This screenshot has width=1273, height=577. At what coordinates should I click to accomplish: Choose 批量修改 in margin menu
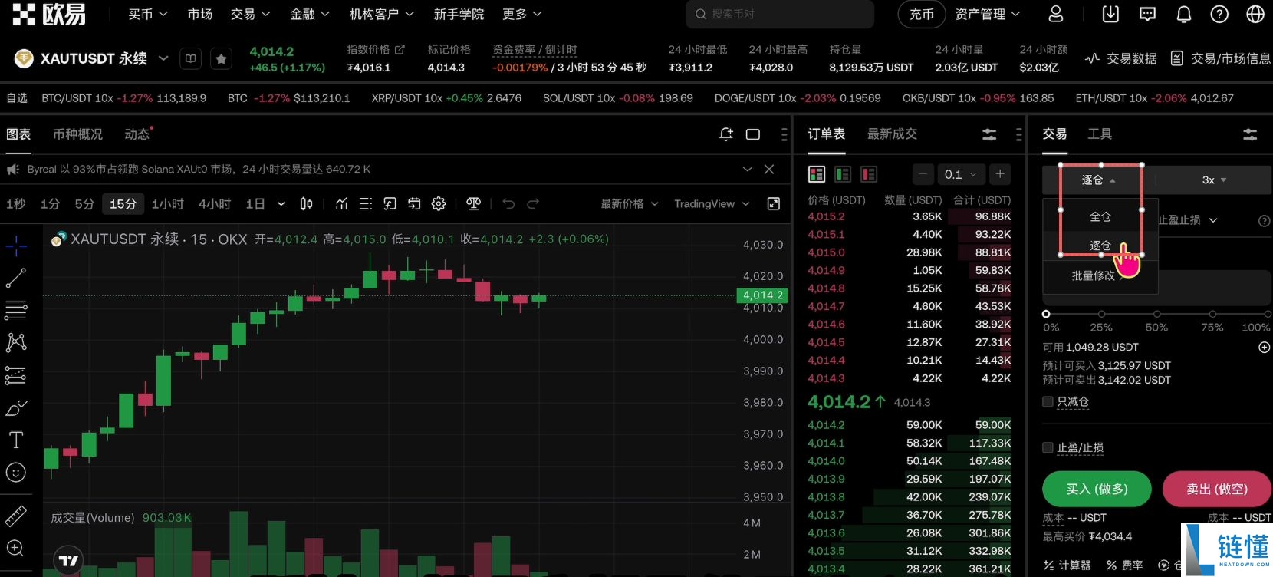click(x=1100, y=275)
